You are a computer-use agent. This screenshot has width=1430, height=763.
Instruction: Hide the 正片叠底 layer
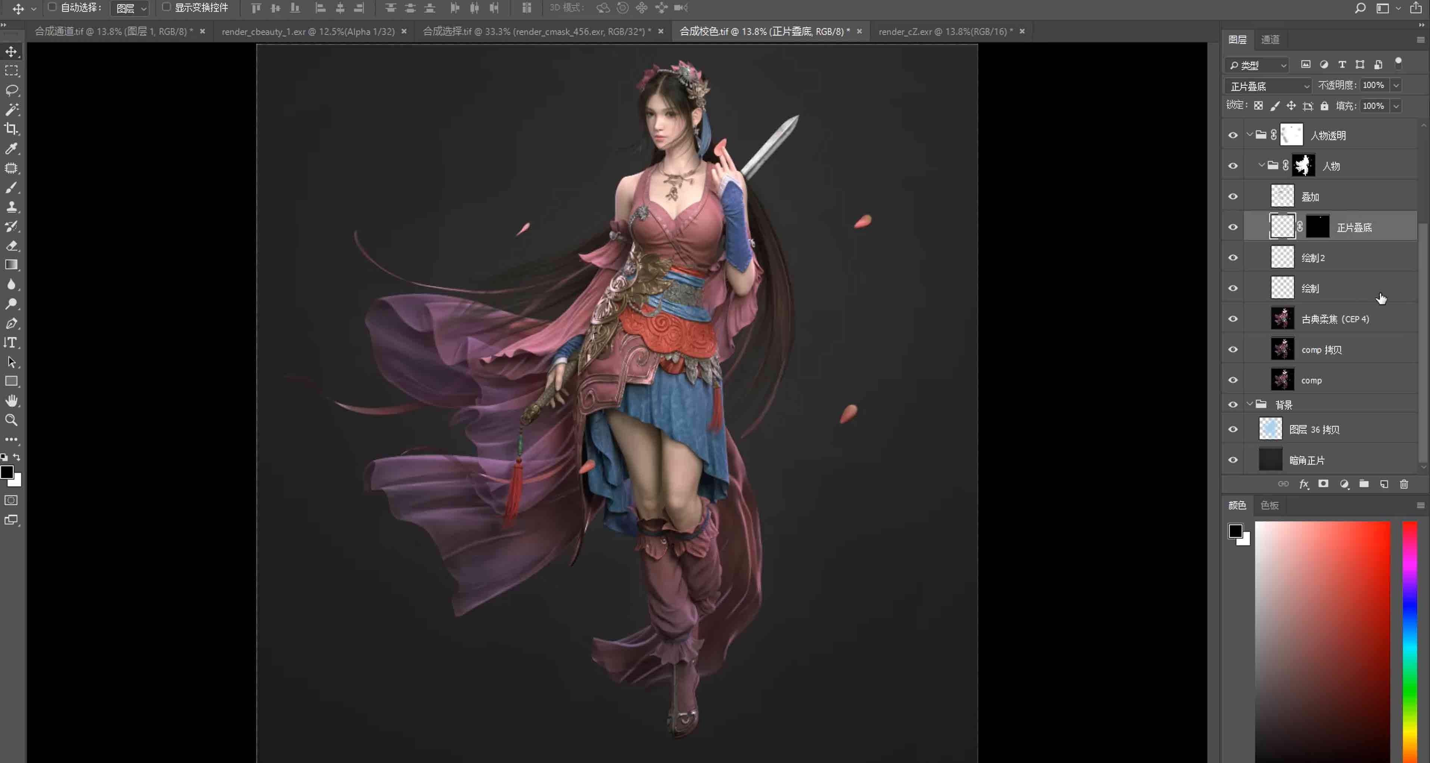click(x=1233, y=227)
